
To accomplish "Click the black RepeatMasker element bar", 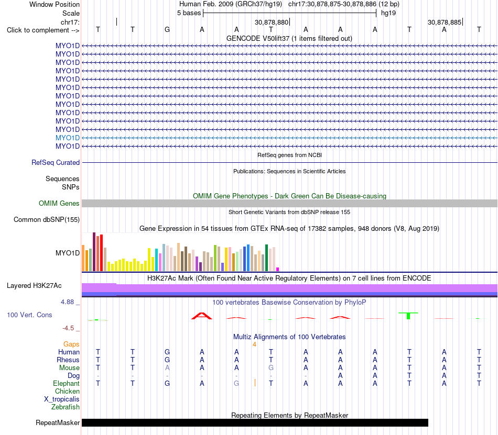I will pos(255,422).
